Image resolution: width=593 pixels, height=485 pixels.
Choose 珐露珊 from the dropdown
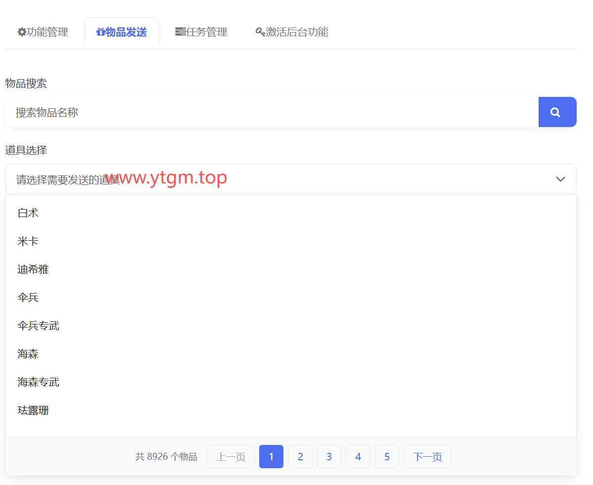tap(33, 410)
